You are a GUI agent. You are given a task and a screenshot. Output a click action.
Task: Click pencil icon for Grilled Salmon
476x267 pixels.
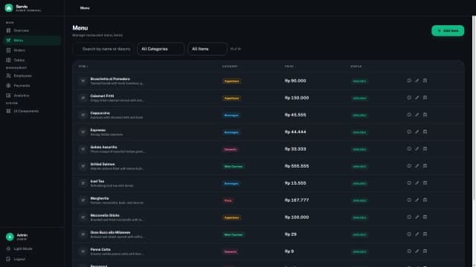tap(416, 166)
